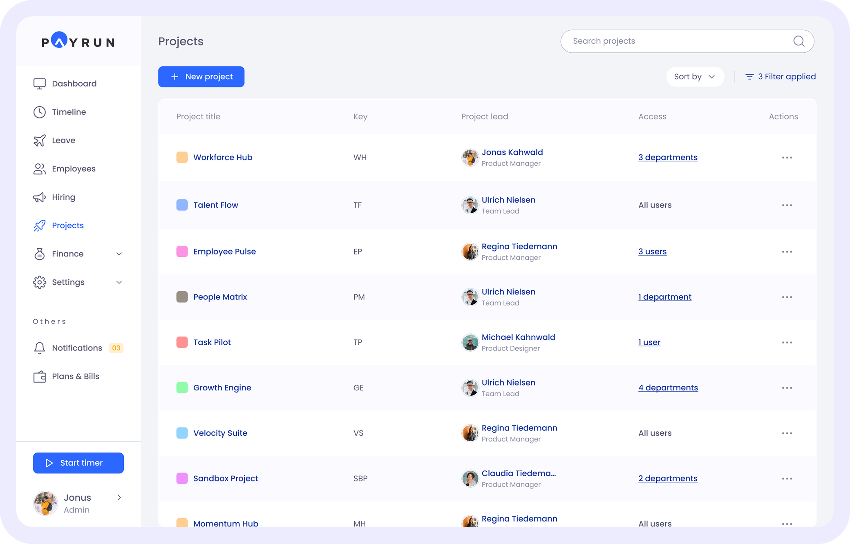Click the search magnifier icon
This screenshot has height=544, width=850.
[799, 41]
